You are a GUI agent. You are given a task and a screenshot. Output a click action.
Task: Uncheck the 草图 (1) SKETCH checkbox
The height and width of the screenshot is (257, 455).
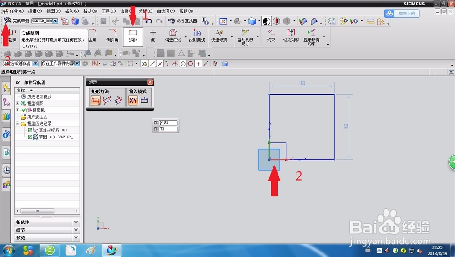[30, 137]
